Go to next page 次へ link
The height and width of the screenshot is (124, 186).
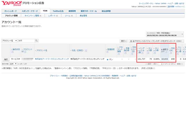click(173, 64)
